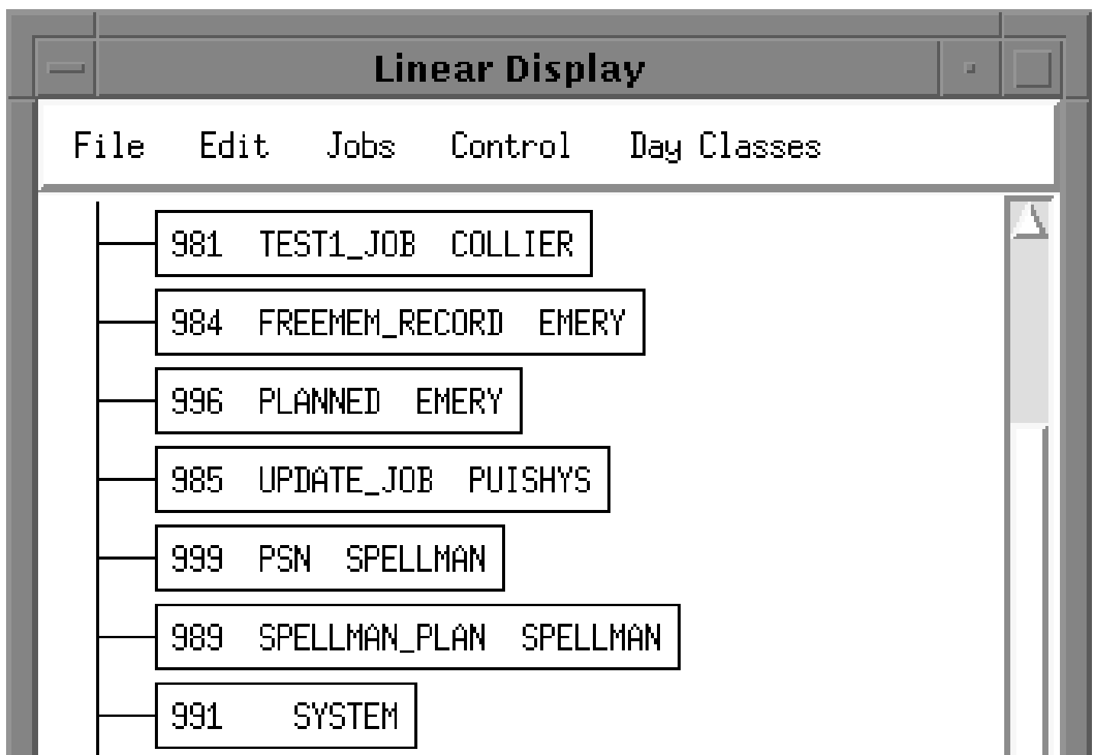Select job 989 SPELLMAN_PLAN SPELLMAN
1095x755 pixels.
(x=417, y=637)
